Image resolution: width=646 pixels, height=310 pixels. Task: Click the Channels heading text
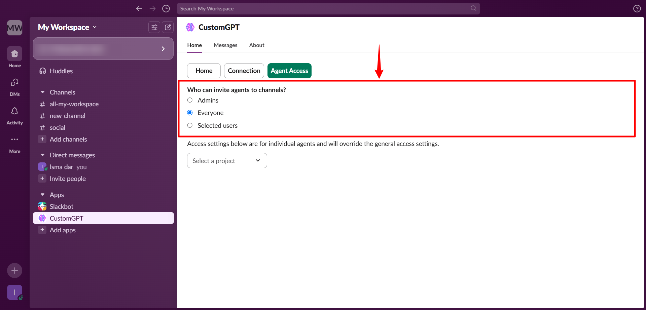tap(63, 92)
